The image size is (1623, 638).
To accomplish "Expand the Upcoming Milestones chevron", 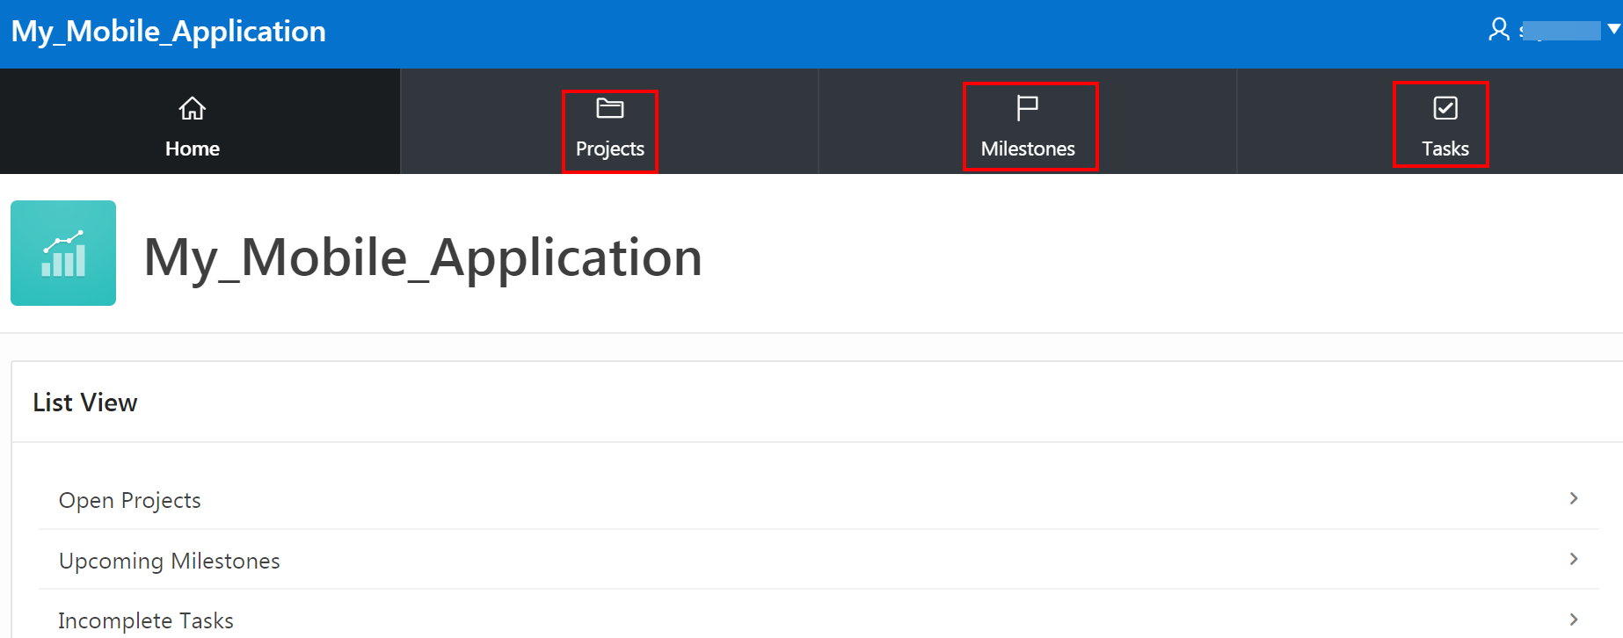I will 1574,559.
